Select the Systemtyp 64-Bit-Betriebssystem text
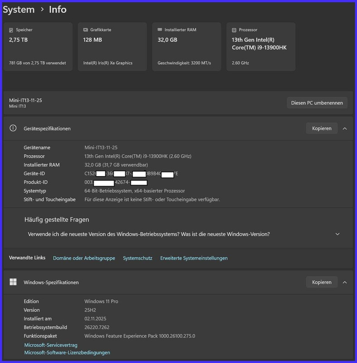Screen dimensions: 357x363 135,191
